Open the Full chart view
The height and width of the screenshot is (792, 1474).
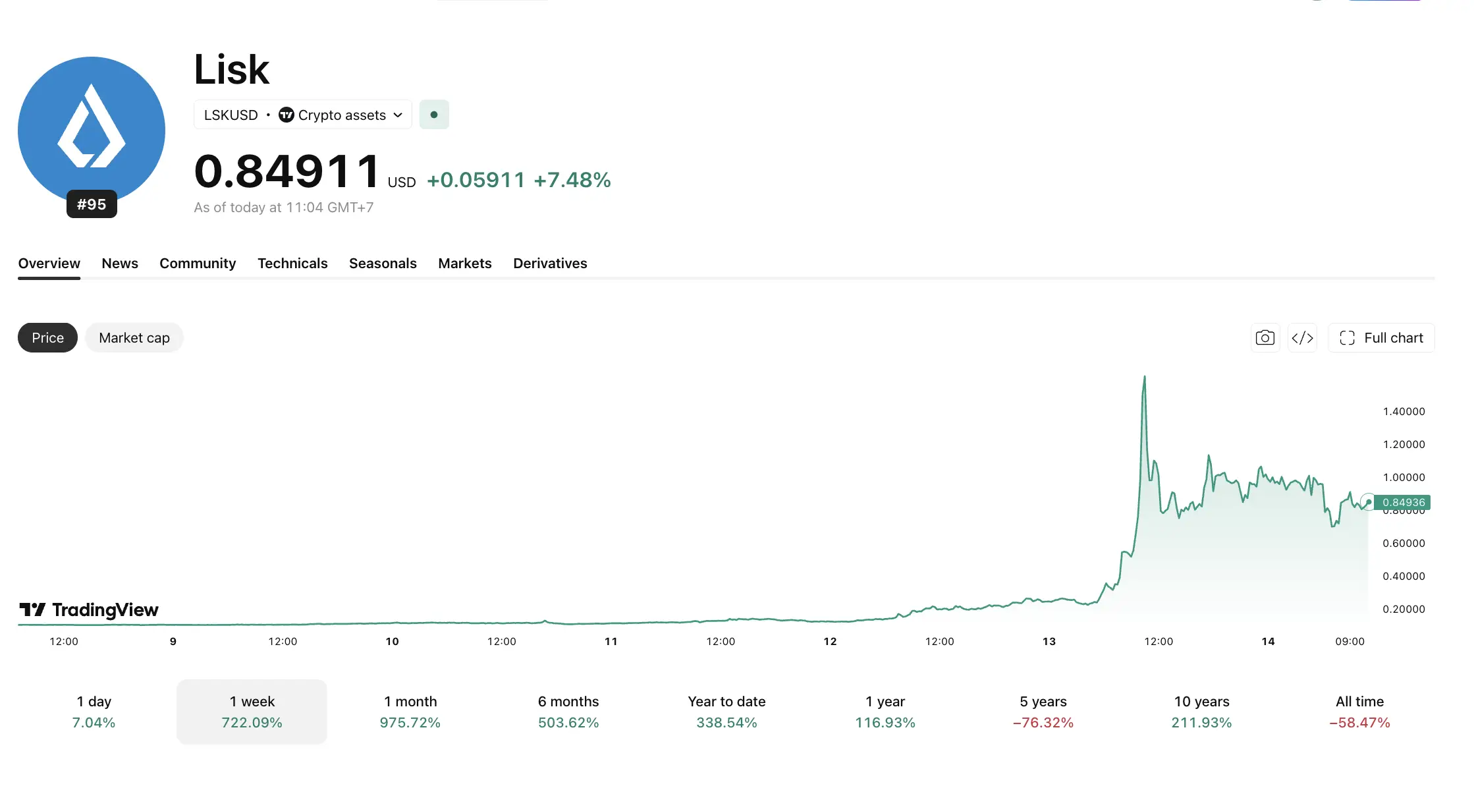[x=1381, y=338]
